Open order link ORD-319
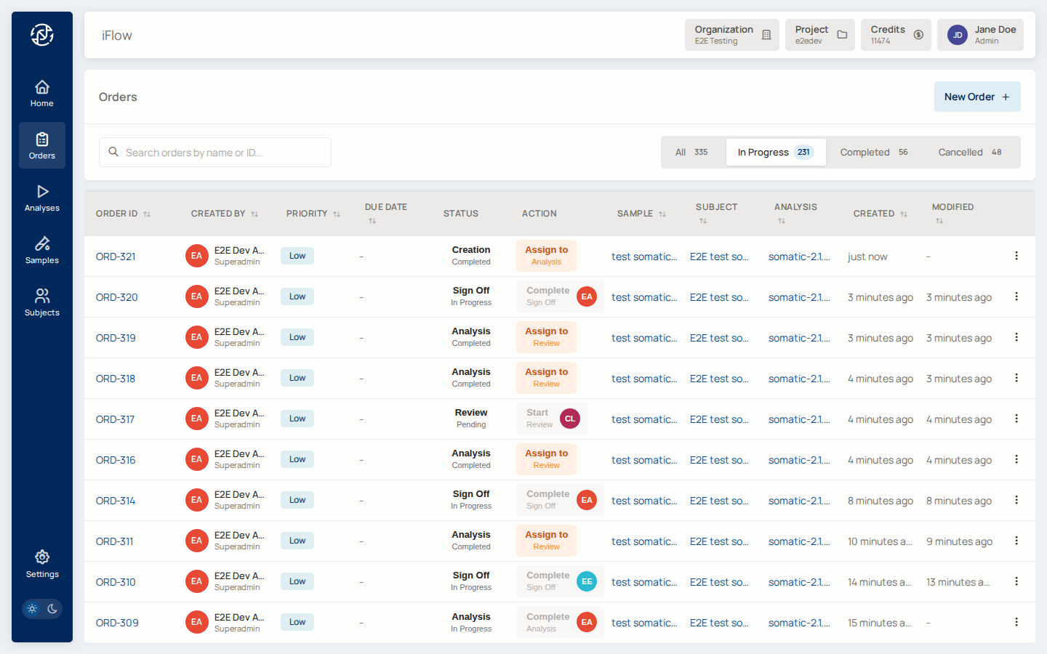Viewport: 1047px width, 654px height. [x=116, y=338]
